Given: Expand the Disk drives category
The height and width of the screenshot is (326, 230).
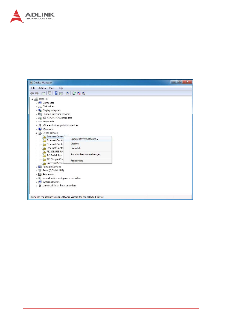Looking at the screenshot, I should point(36,107).
